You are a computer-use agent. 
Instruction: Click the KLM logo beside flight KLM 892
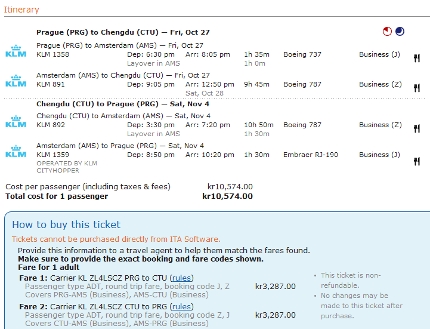pos(16,121)
